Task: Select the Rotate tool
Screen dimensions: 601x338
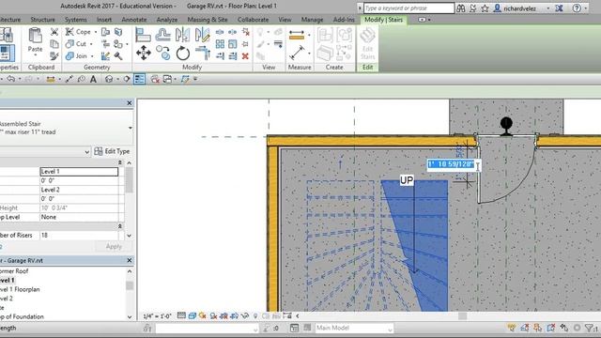Action: (182, 53)
